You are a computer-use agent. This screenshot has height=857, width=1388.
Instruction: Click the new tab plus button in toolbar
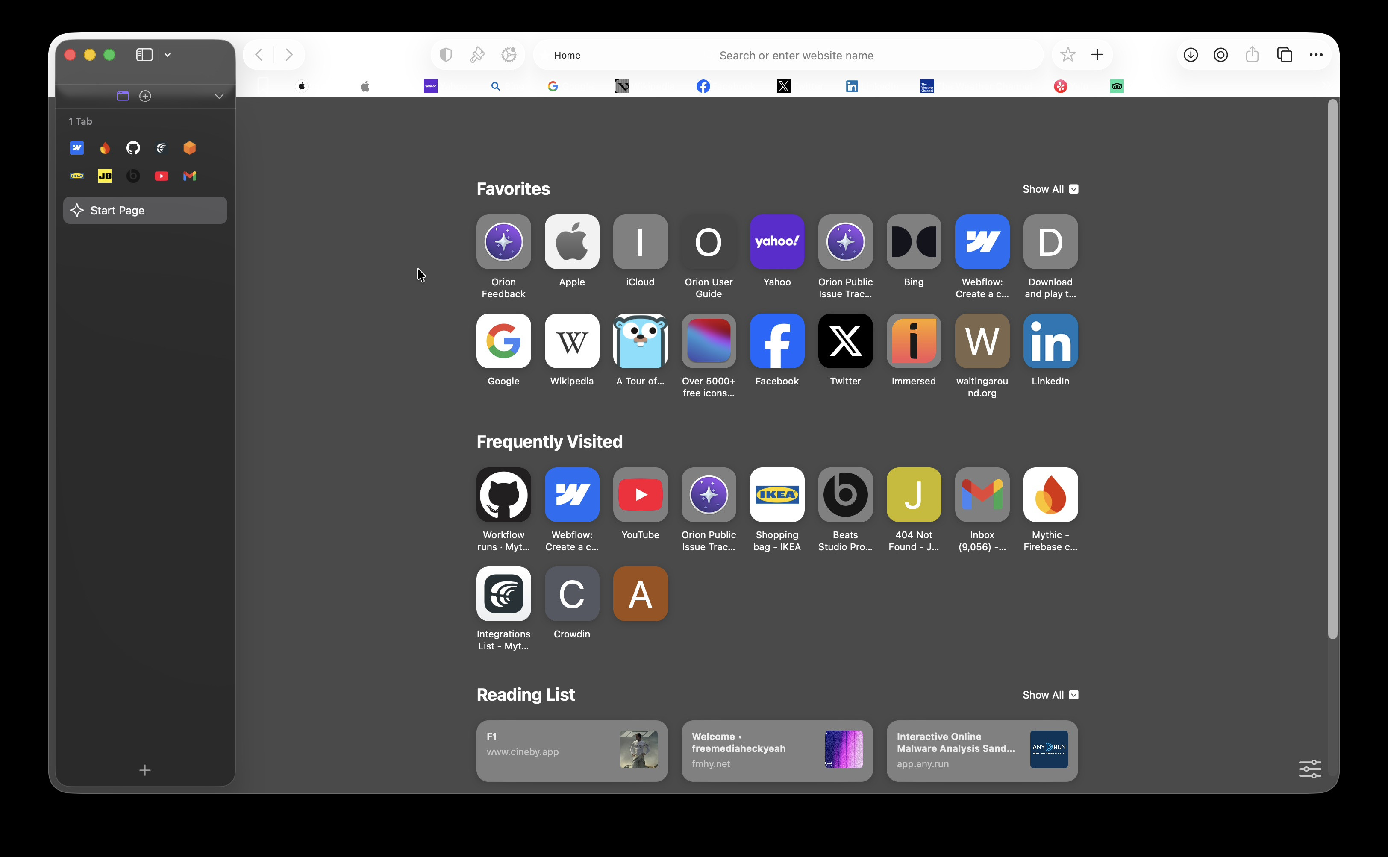(x=1097, y=55)
